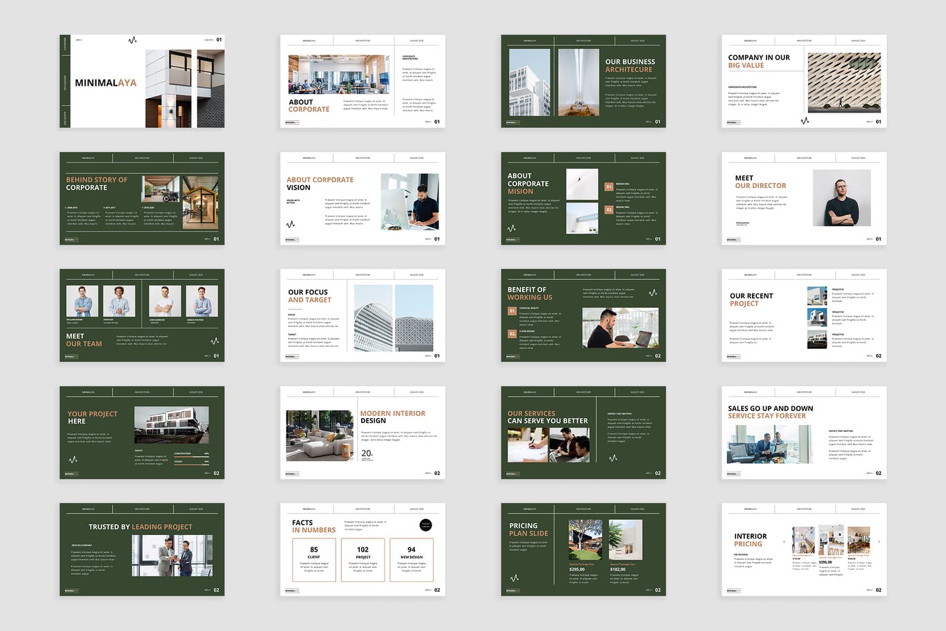The width and height of the screenshot is (946, 631).
Task: Click the left carousel arrow on Interior Pricing slide
Action: tap(784, 542)
